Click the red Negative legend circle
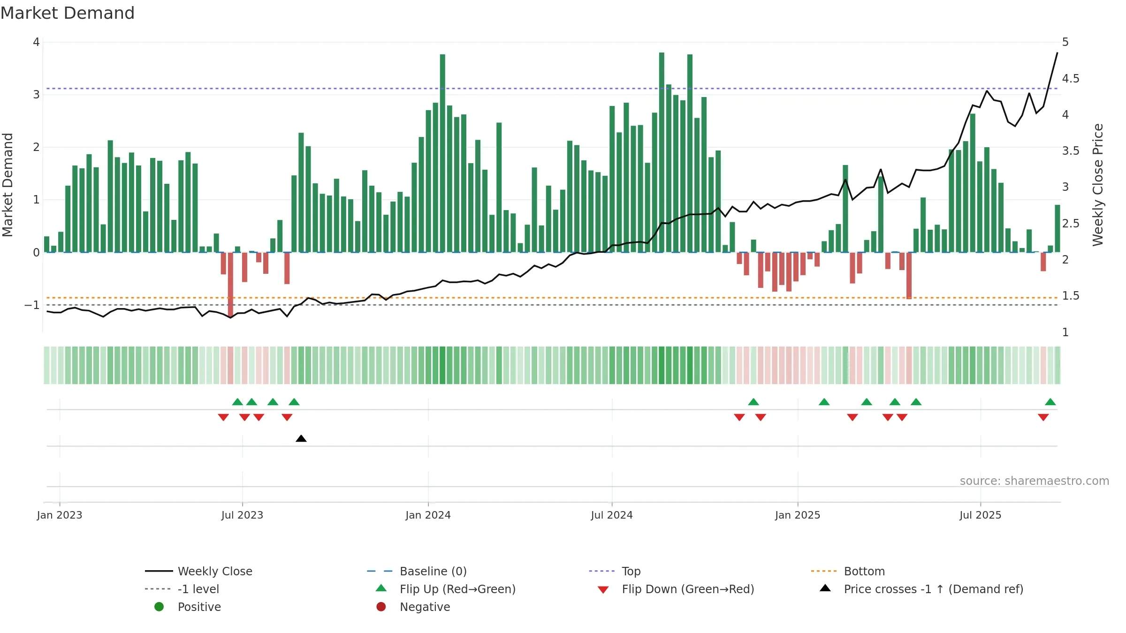Image resolution: width=1126 pixels, height=633 pixels. tap(381, 607)
